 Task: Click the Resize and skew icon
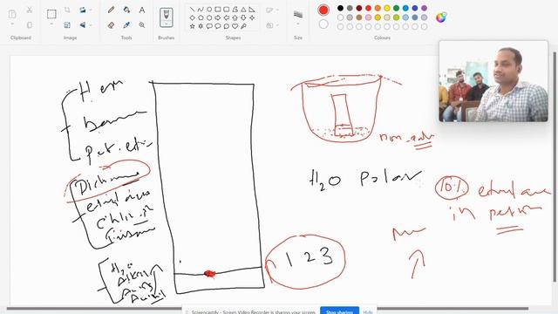click(67, 25)
